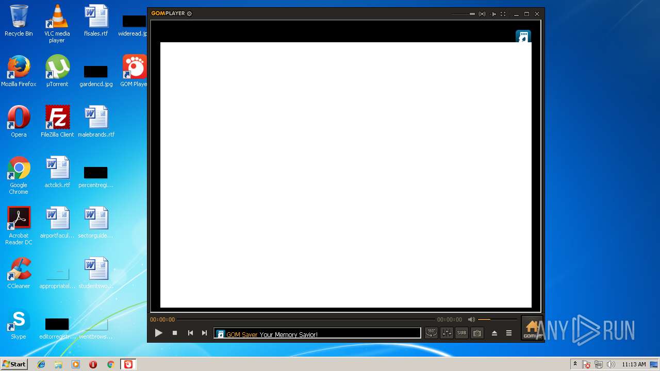Select the malebrands.rtf document
The height and width of the screenshot is (371, 660).
pyautogui.click(x=96, y=122)
